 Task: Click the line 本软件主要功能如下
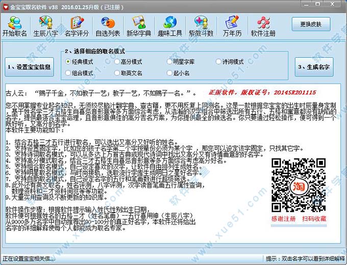coord(35,130)
